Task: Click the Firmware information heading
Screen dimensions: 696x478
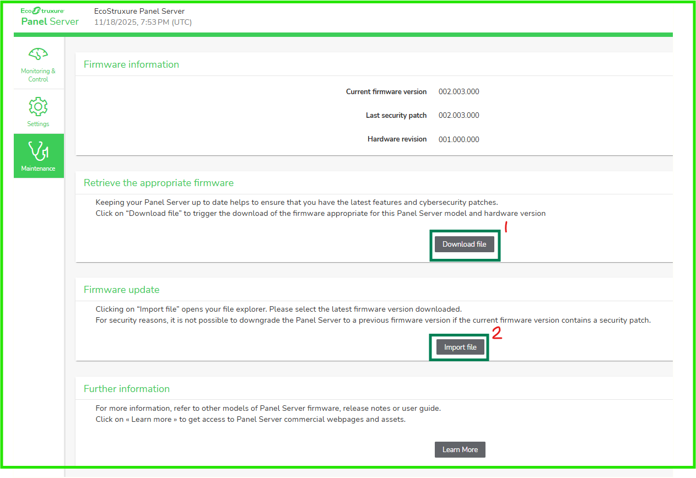Action: point(131,64)
